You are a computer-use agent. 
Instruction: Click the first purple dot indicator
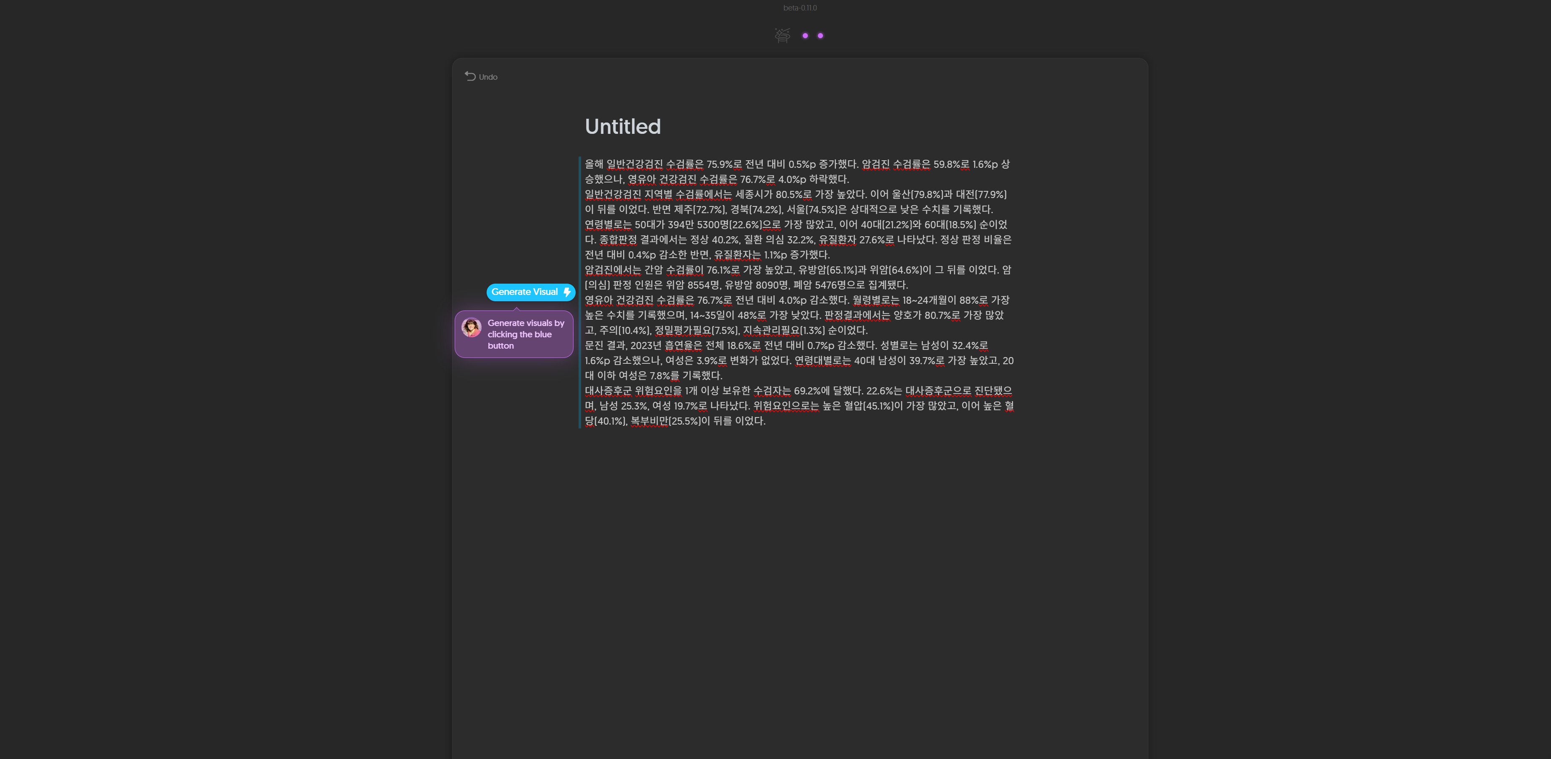tap(805, 36)
